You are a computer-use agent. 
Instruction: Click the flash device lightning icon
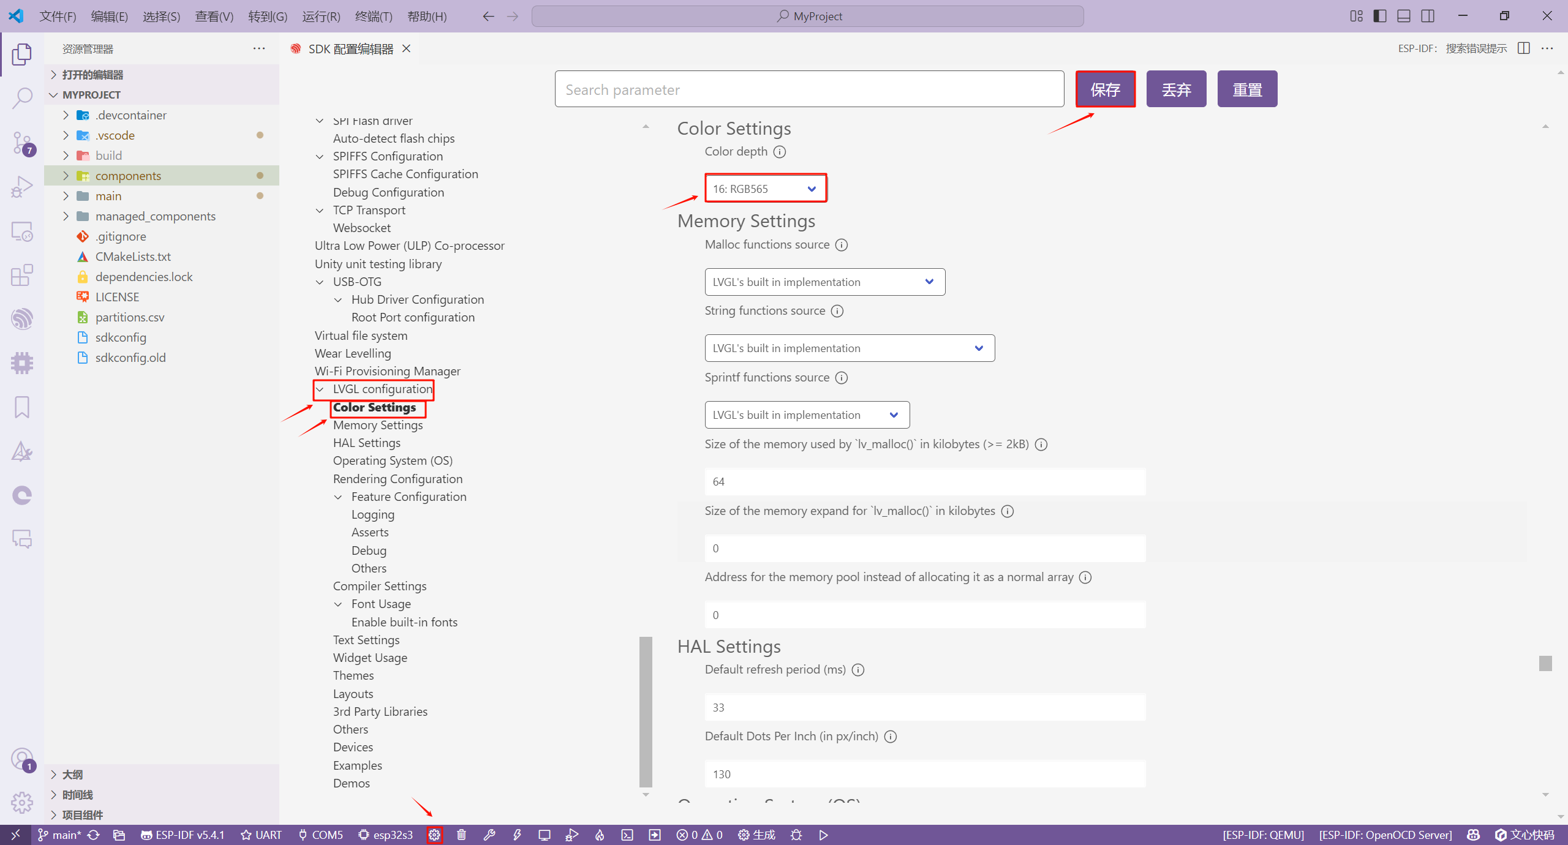[x=517, y=835]
